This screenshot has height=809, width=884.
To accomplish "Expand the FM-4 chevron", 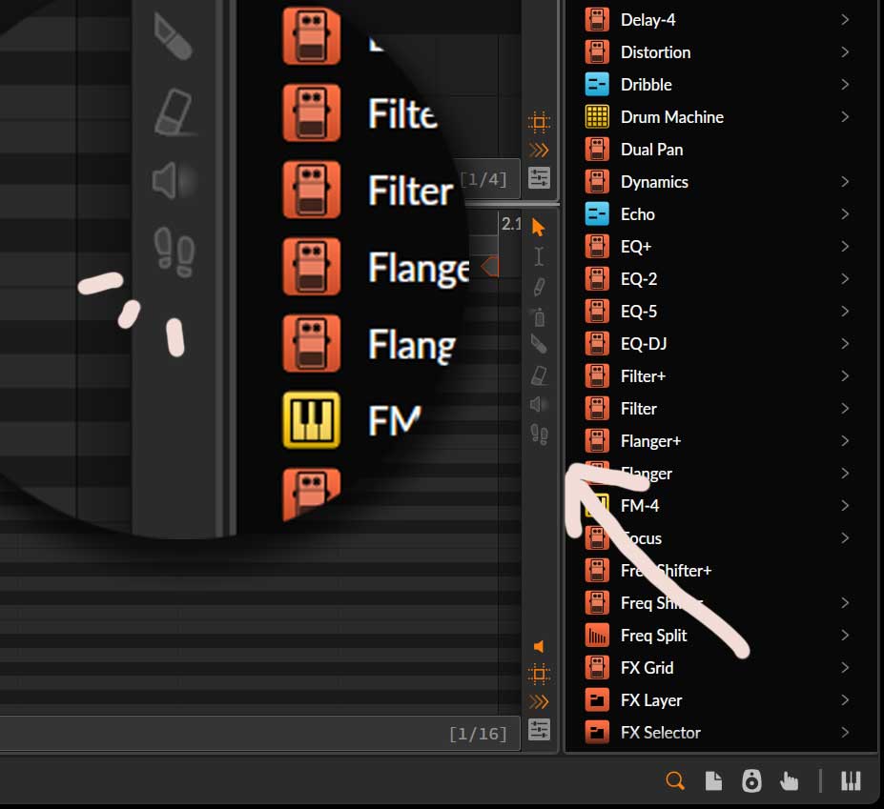I will pyautogui.click(x=845, y=506).
